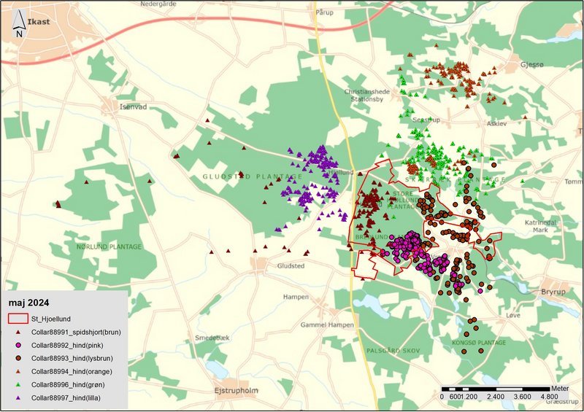The width and height of the screenshot is (584, 412).
Task: Click the light brown circle for Collar88993
Action: [18, 358]
